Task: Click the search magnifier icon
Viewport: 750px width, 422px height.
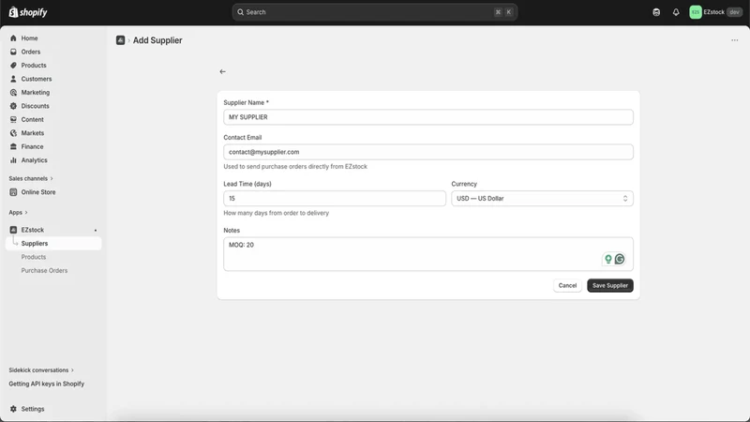Action: (x=241, y=12)
